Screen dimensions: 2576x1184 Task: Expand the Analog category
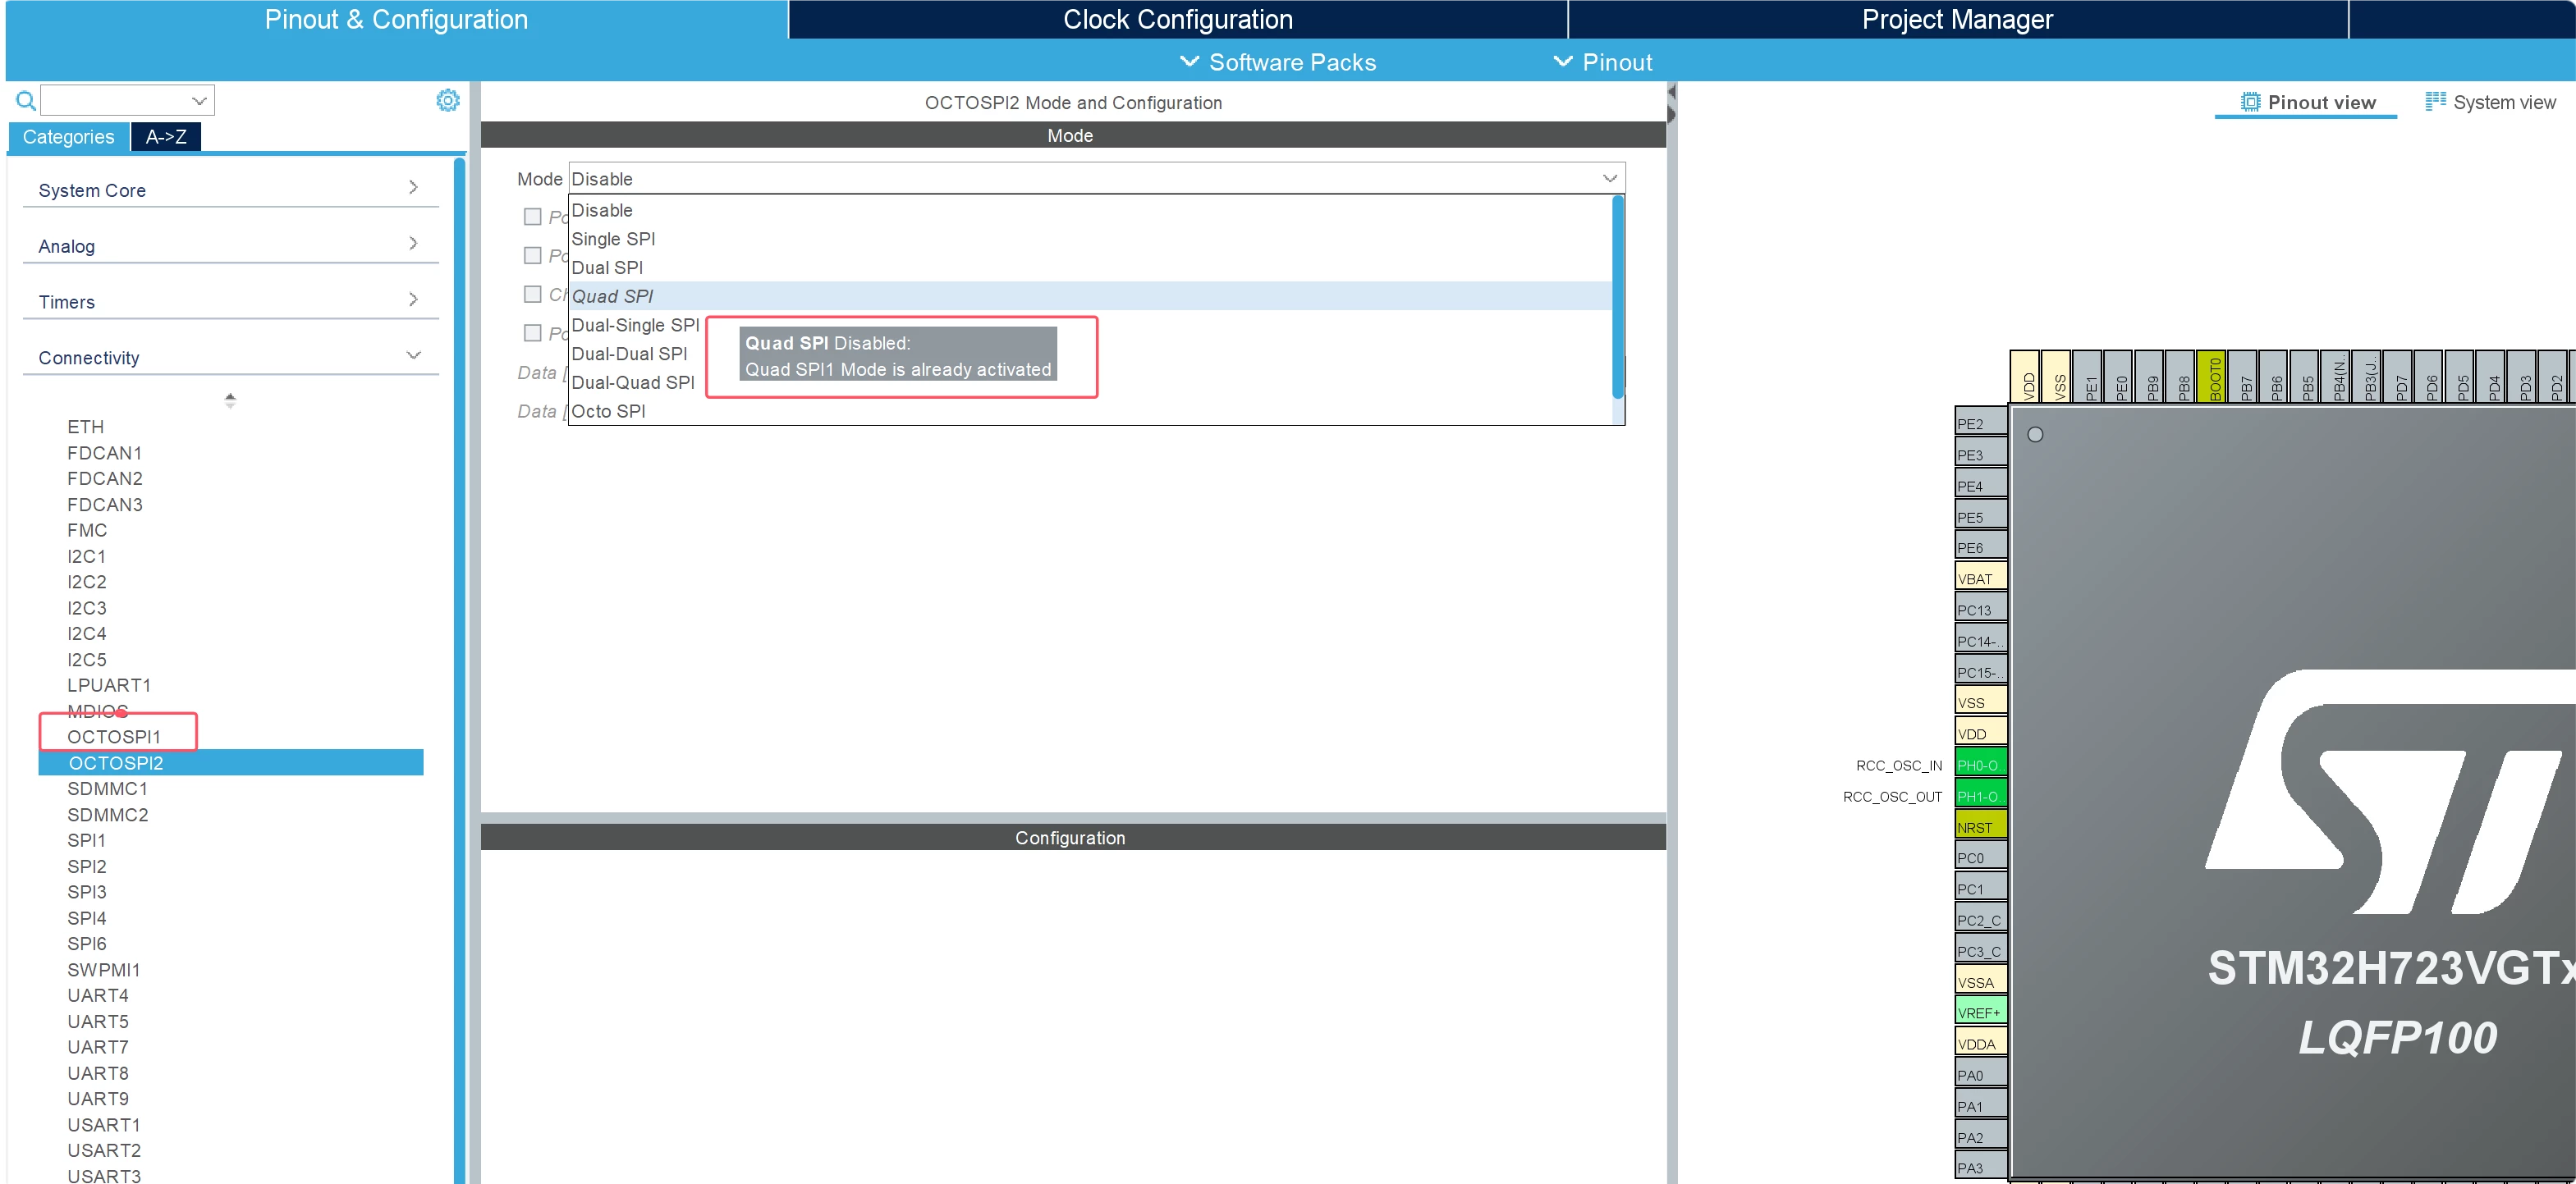pos(231,245)
